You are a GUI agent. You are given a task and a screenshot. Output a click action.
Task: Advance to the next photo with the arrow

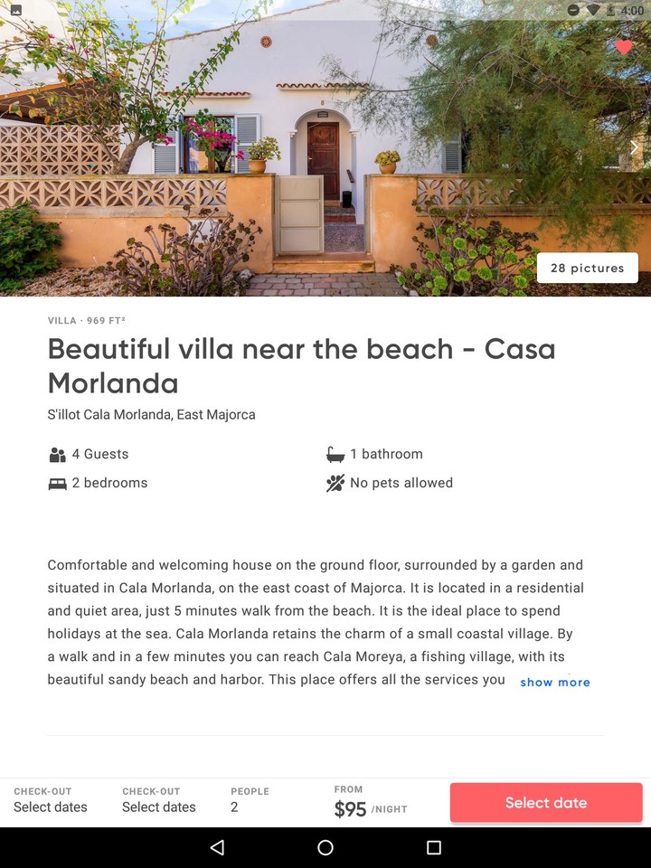point(636,146)
